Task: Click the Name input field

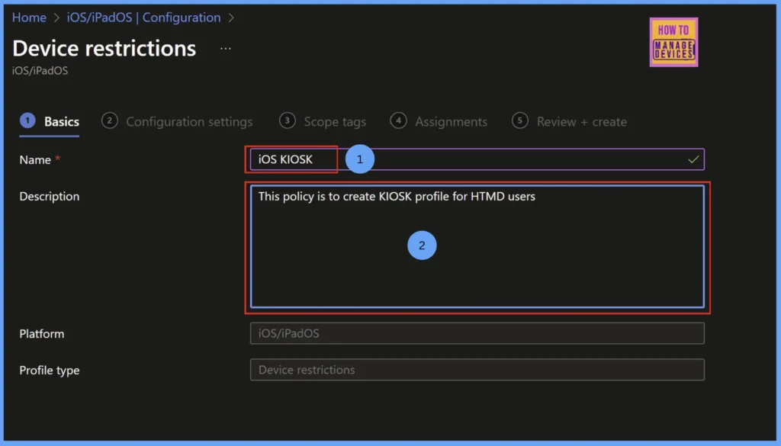Action: 477,159
